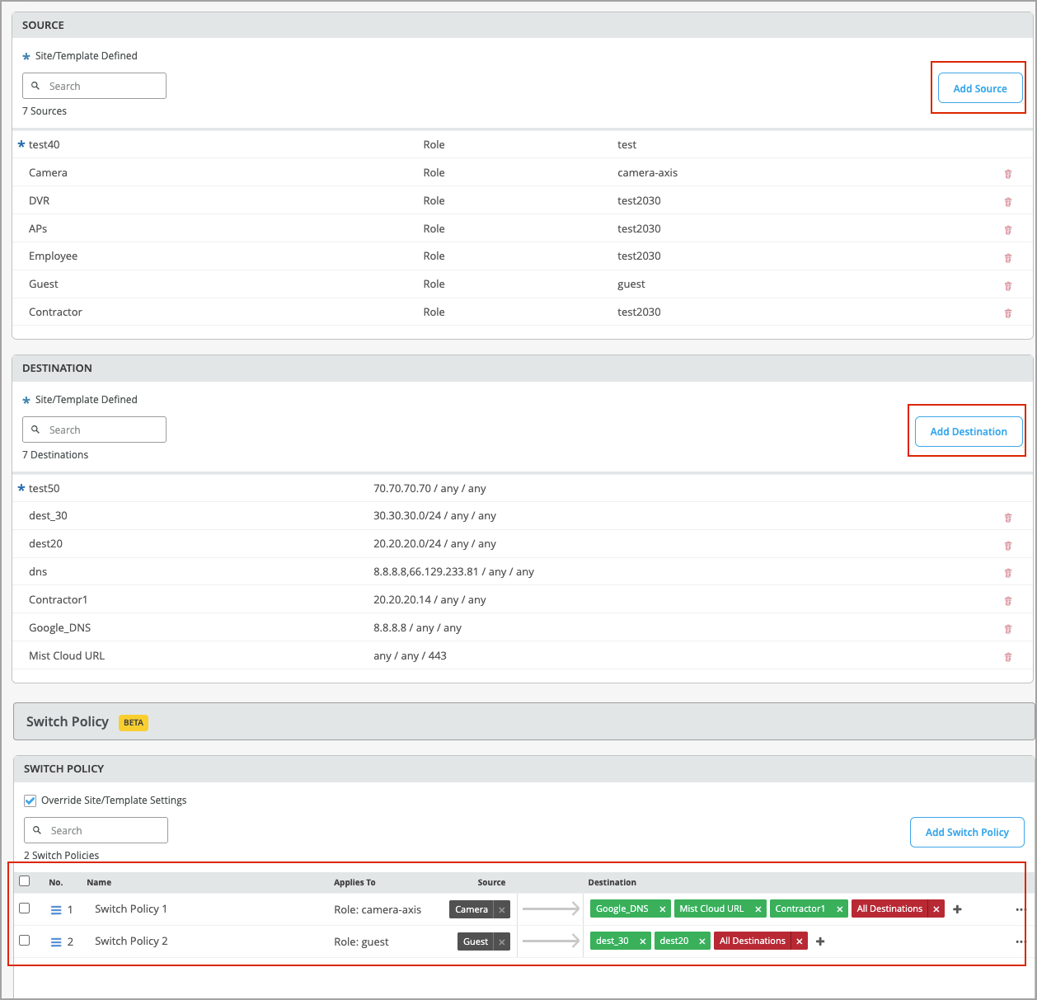Screen dimensions: 1037x1000
Task: Add destination to Switch Policy 2 with plus icon
Action: pos(820,941)
